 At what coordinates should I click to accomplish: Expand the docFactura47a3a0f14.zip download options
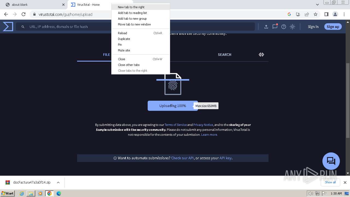coord(58,182)
